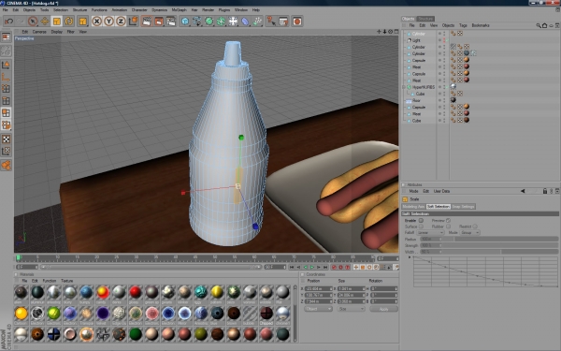
Task: Activate the Rotate tool in the top toolbar
Action: (68, 22)
